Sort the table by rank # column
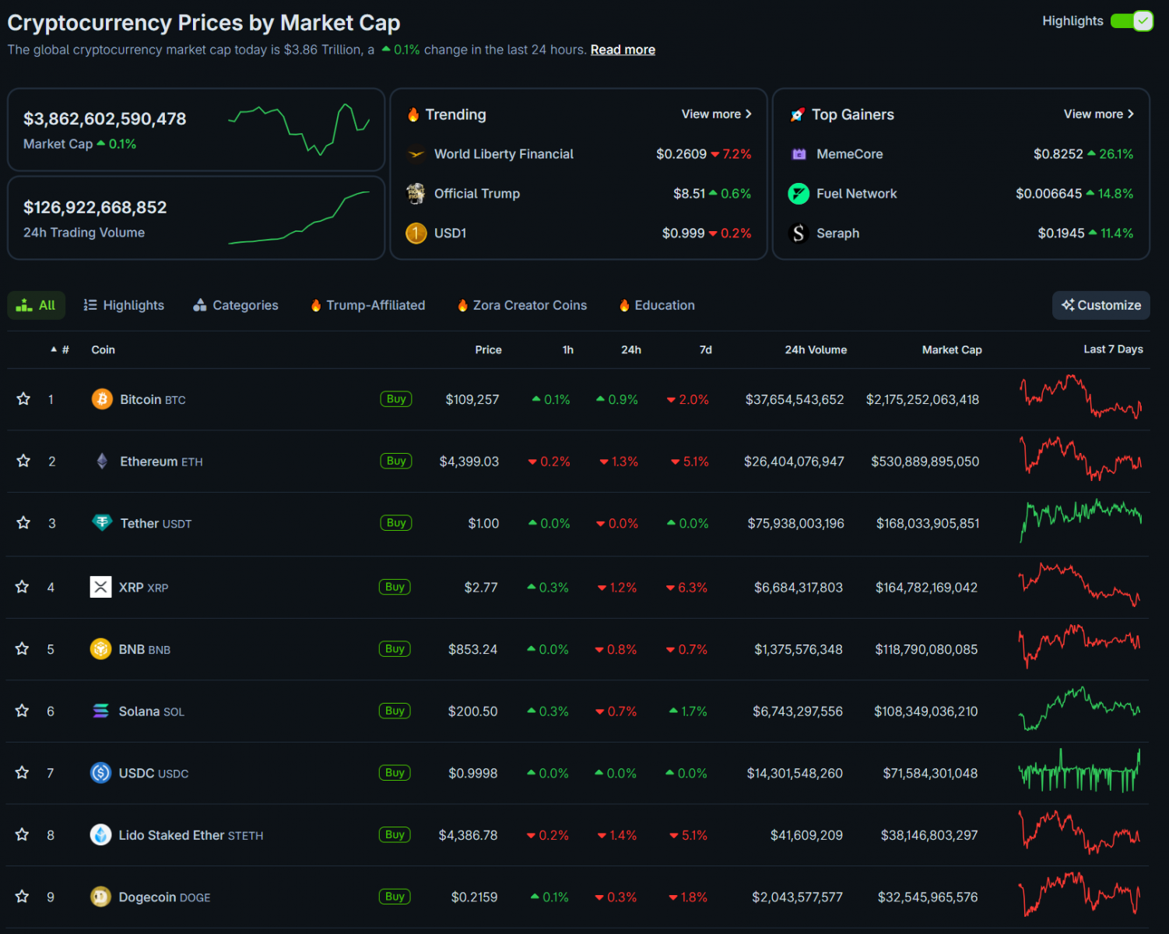The height and width of the screenshot is (934, 1169). click(61, 350)
